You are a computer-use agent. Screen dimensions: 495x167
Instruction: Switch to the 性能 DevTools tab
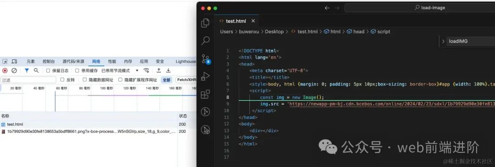112,61
